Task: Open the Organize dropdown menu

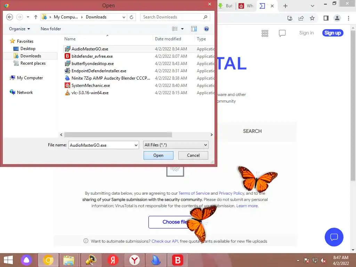Action: click(19, 29)
